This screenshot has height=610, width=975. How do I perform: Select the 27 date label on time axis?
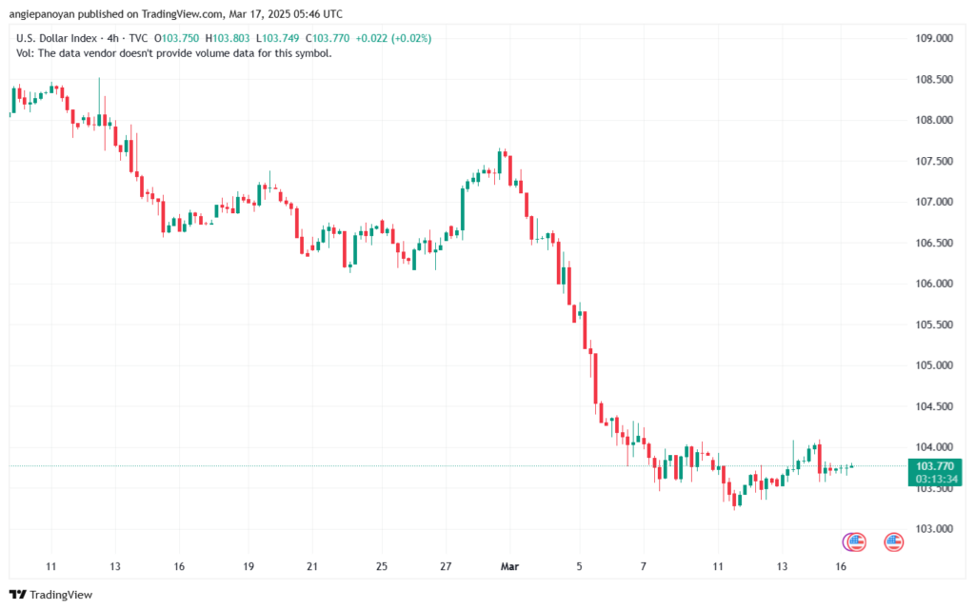coord(447,566)
